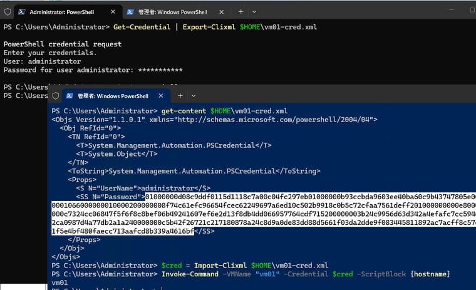The image size is (476, 290).
Task: Click the "vm01" VMName argument
Action: click(267, 274)
